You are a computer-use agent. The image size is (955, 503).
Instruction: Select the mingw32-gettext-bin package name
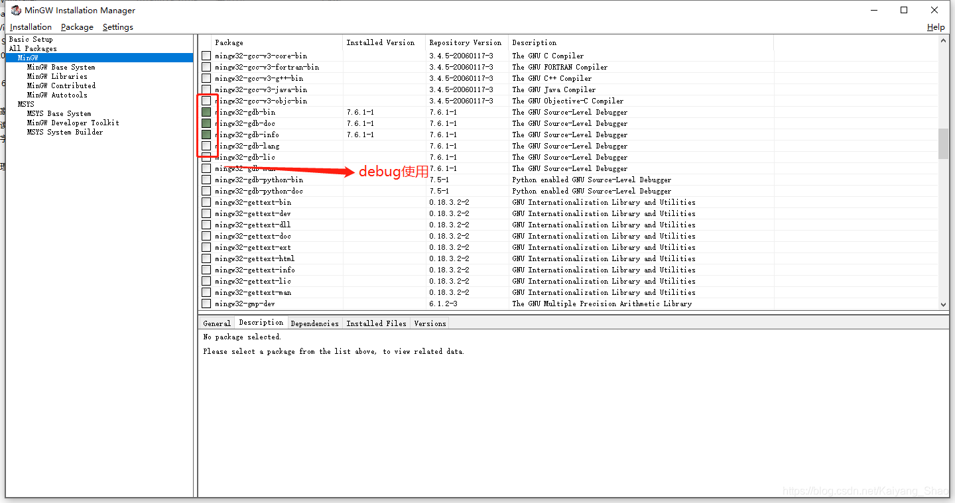[x=253, y=202]
